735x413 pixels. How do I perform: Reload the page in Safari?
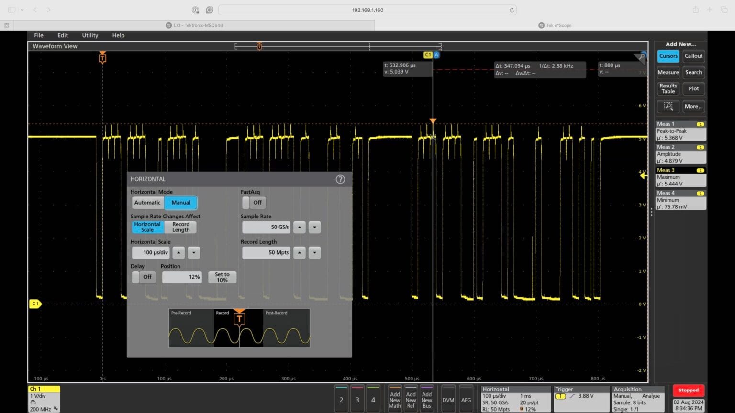512,10
